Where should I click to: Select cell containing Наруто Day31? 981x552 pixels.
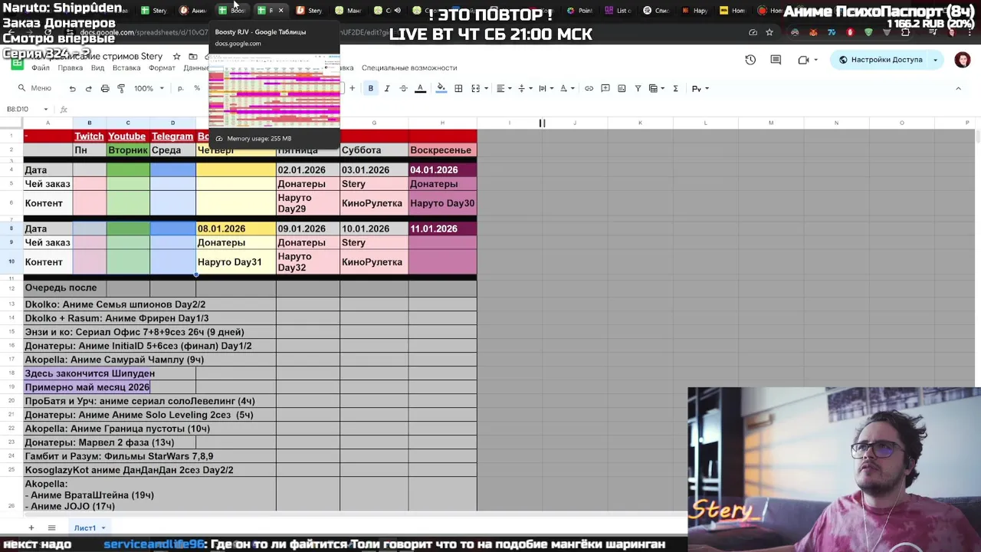pos(236,262)
